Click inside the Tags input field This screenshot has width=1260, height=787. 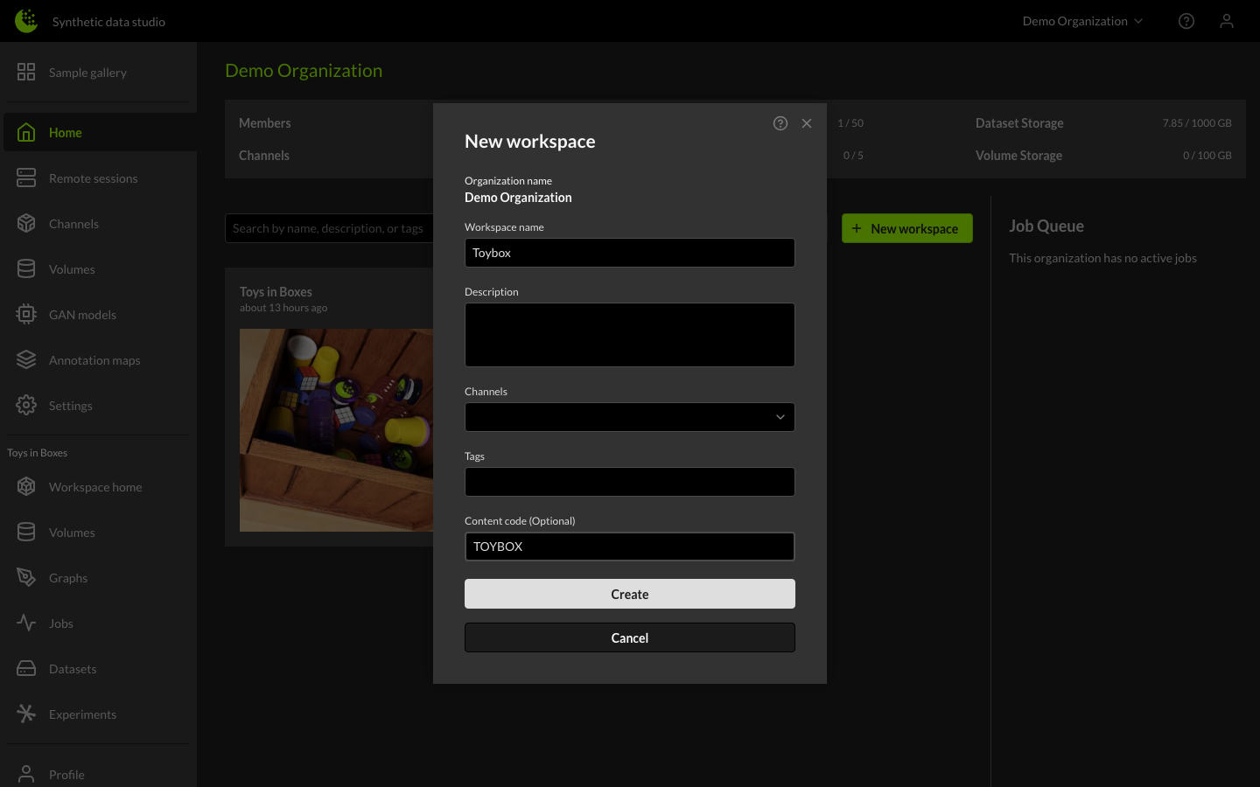click(630, 482)
